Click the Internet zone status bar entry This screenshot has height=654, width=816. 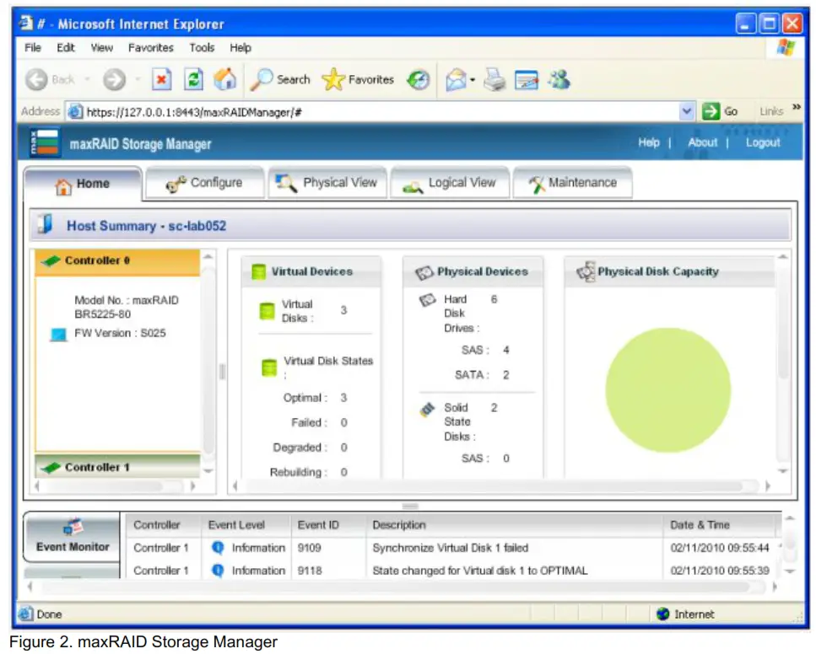686,614
